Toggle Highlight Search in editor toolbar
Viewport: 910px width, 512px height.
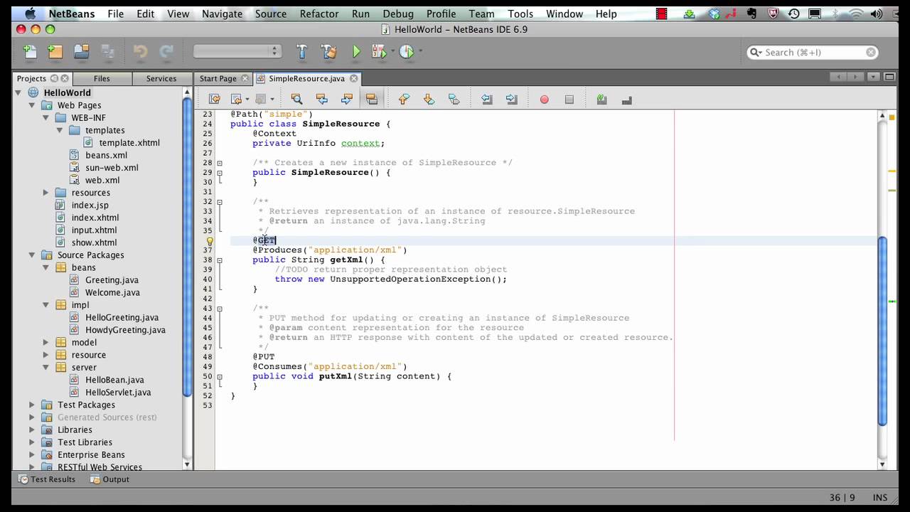(371, 100)
